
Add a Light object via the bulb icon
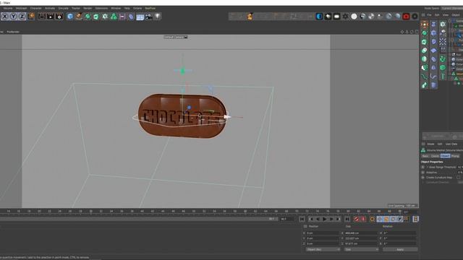(158, 17)
